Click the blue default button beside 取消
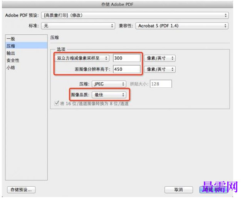 tap(213, 190)
